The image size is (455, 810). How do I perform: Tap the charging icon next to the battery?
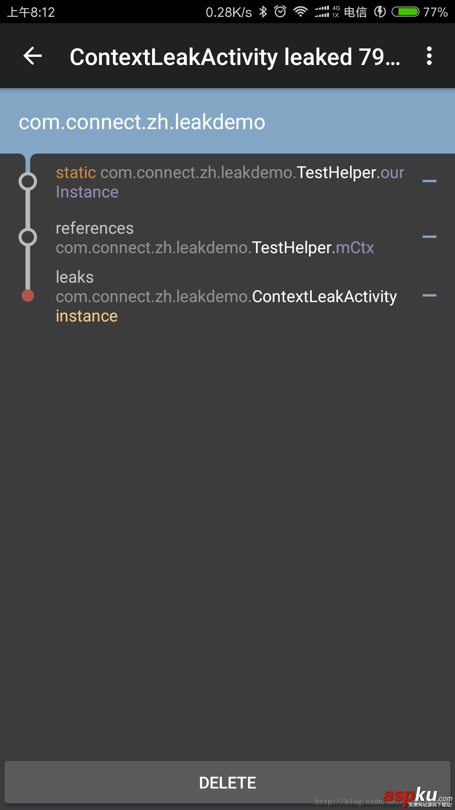tap(379, 12)
